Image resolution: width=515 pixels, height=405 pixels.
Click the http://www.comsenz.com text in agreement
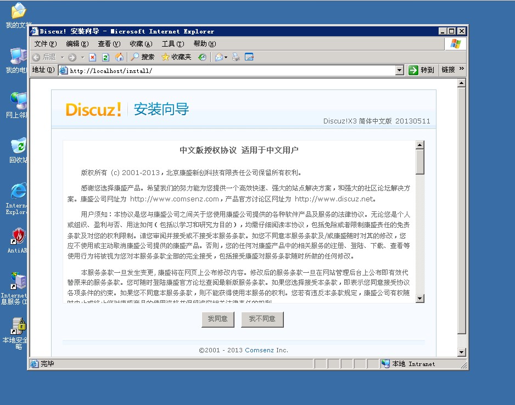(175, 199)
